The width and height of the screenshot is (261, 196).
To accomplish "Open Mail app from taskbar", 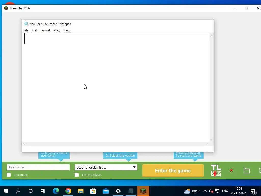I will click(x=106, y=191).
